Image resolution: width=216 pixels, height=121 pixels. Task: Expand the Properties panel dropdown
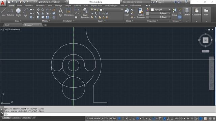153,21
